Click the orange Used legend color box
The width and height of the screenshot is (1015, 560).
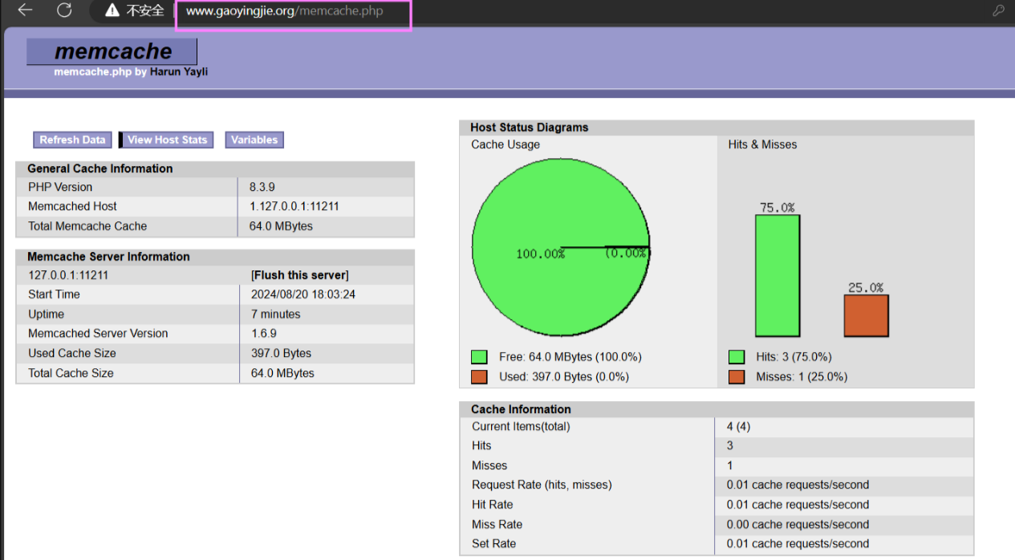coord(480,377)
